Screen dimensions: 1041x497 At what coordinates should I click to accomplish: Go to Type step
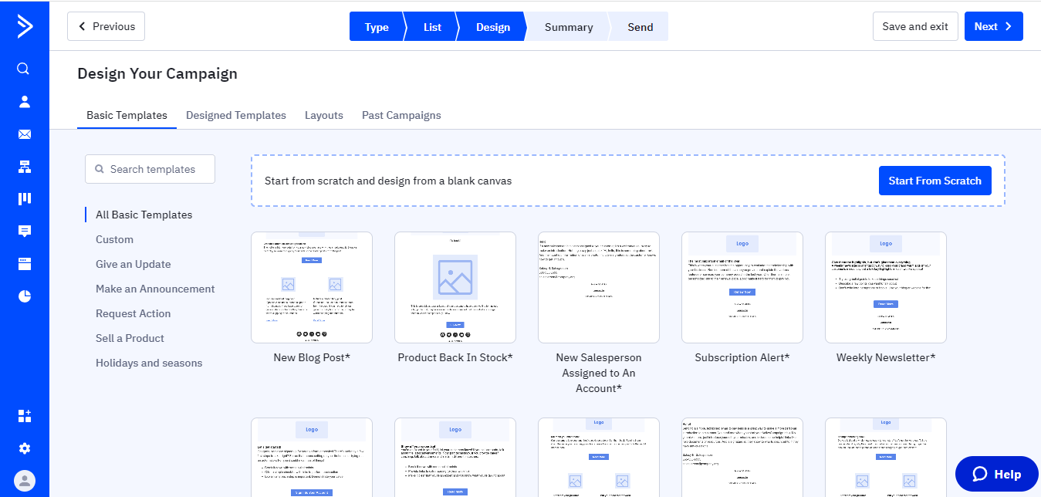(x=377, y=27)
